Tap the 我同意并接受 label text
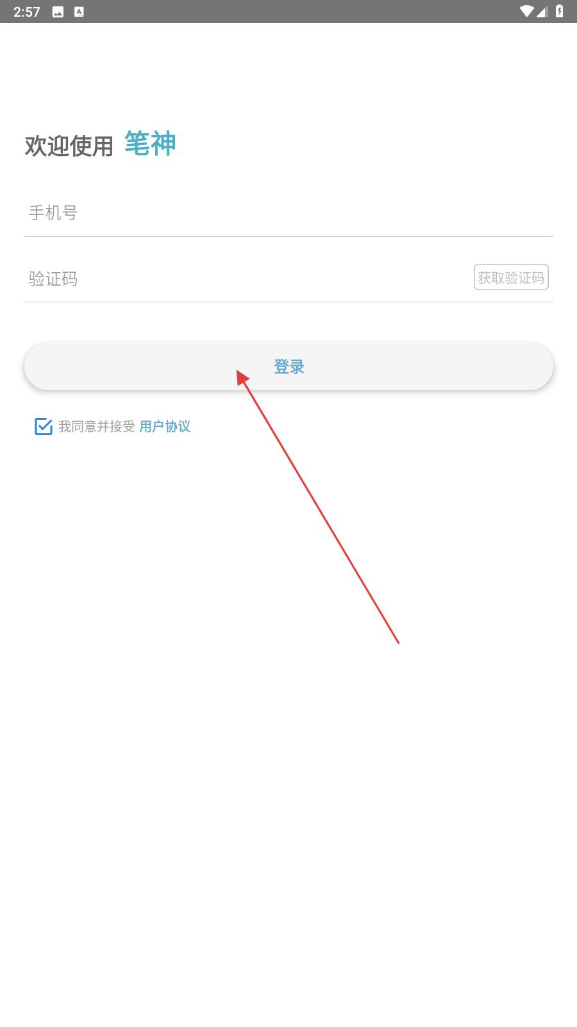The width and height of the screenshot is (577, 1027). [97, 426]
